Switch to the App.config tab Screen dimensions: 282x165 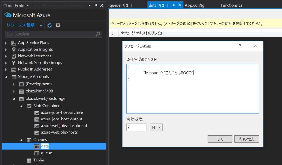(195, 5)
